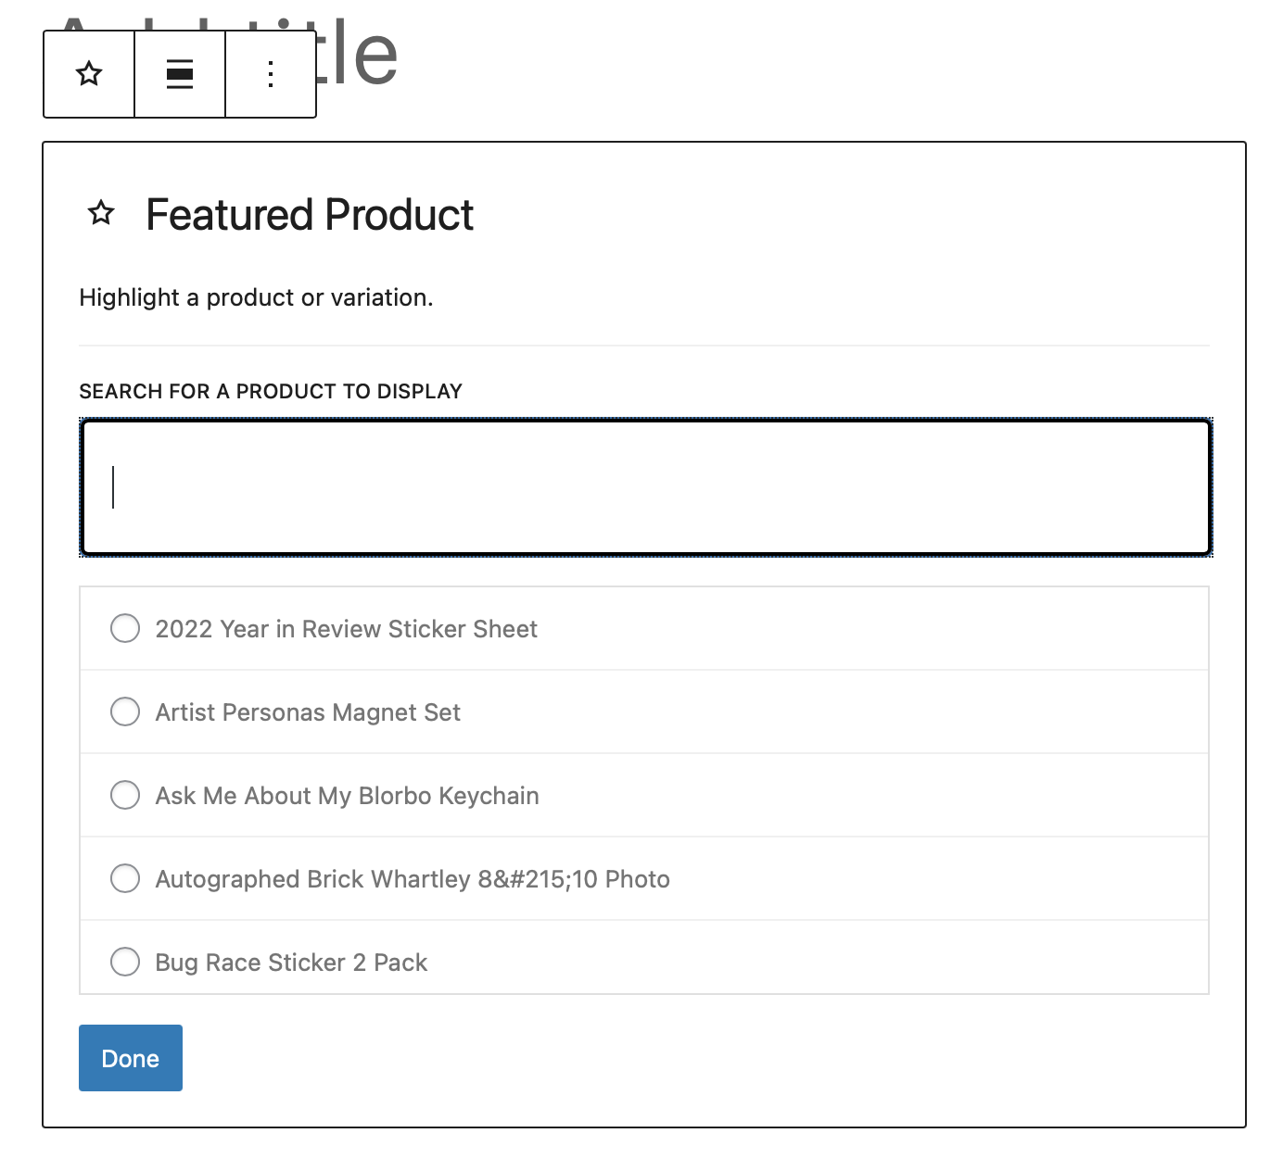This screenshot has height=1171, width=1283.
Task: Click the Add title placeholder heading
Action: point(362,56)
